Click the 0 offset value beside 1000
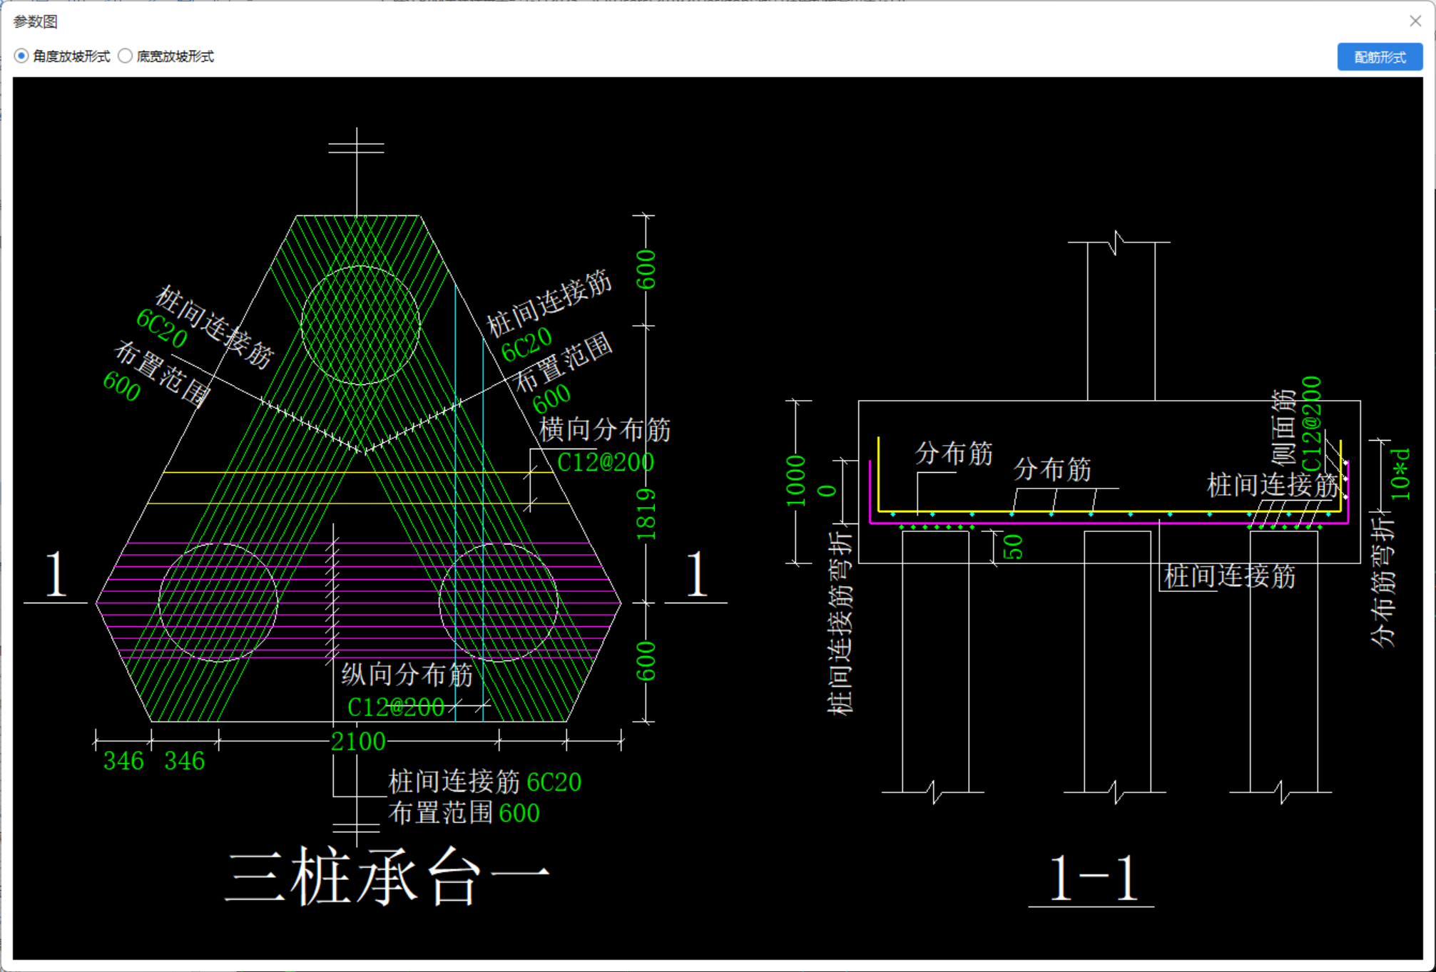Image resolution: width=1436 pixels, height=972 pixels. coord(827,491)
